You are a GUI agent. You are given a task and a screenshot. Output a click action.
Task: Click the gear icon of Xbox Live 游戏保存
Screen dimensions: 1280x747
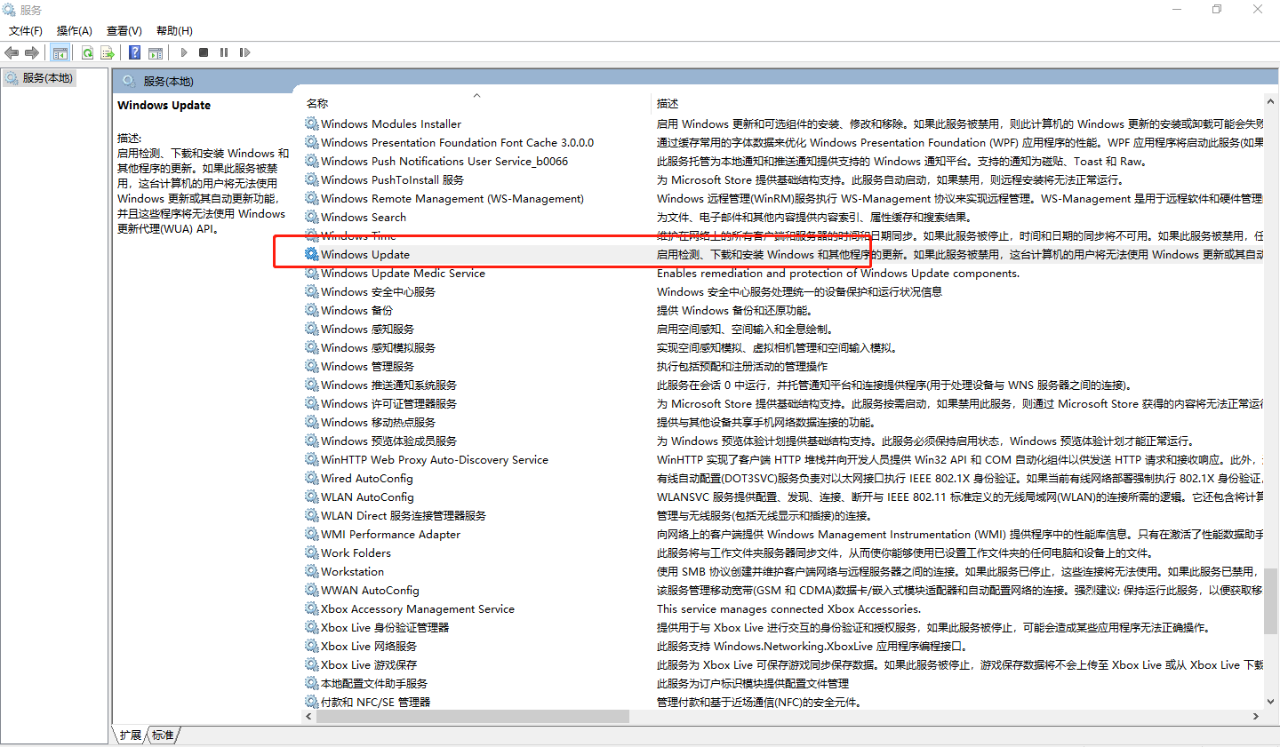[312, 664]
